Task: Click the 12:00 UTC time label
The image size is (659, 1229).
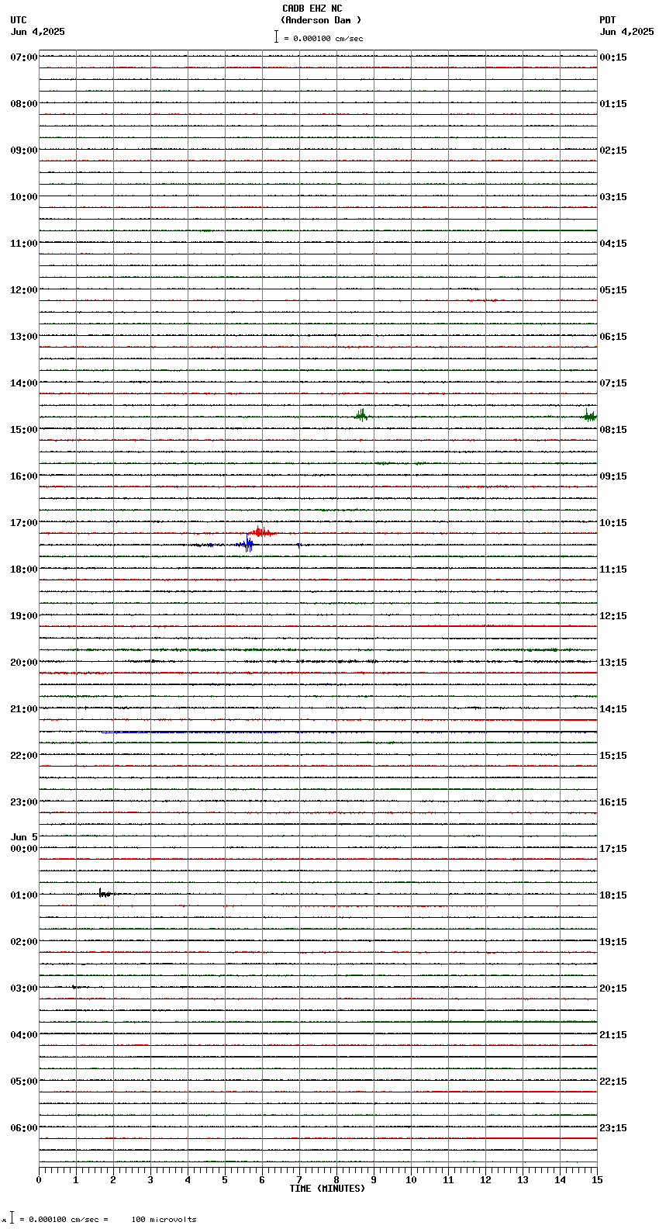Action: [x=24, y=290]
